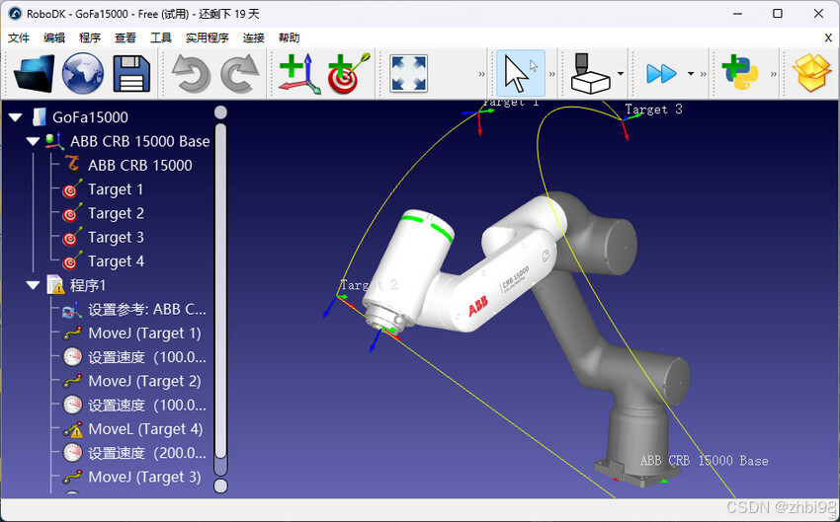Open the 帮助 menu

(x=290, y=37)
